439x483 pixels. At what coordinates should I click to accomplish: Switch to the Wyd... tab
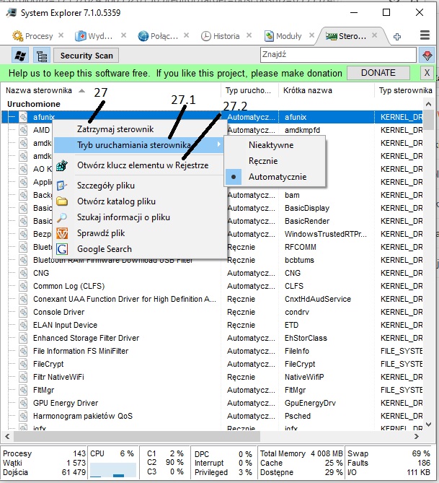pyautogui.click(x=100, y=36)
